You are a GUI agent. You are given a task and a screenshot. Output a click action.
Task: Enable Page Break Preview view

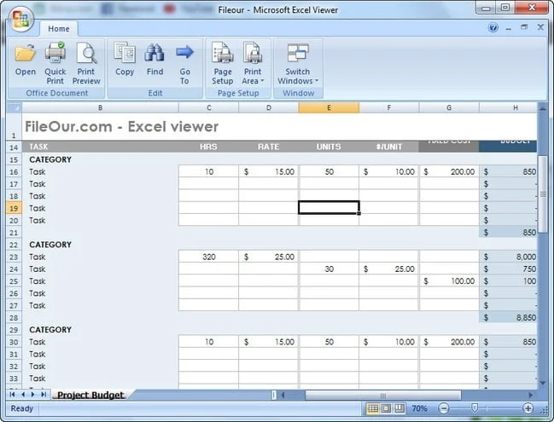point(399,409)
